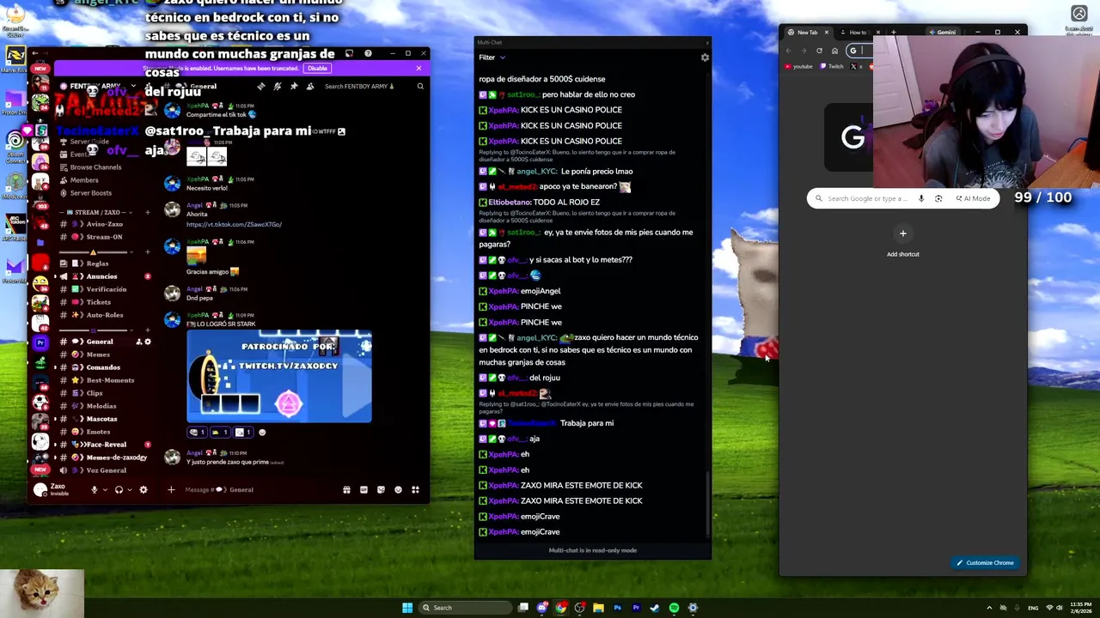Open soccer ball server icon in Discord
The image size is (1100, 618).
(x=40, y=401)
